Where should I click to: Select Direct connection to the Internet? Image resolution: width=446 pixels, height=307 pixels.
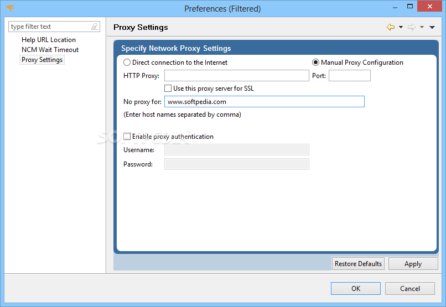pos(127,63)
